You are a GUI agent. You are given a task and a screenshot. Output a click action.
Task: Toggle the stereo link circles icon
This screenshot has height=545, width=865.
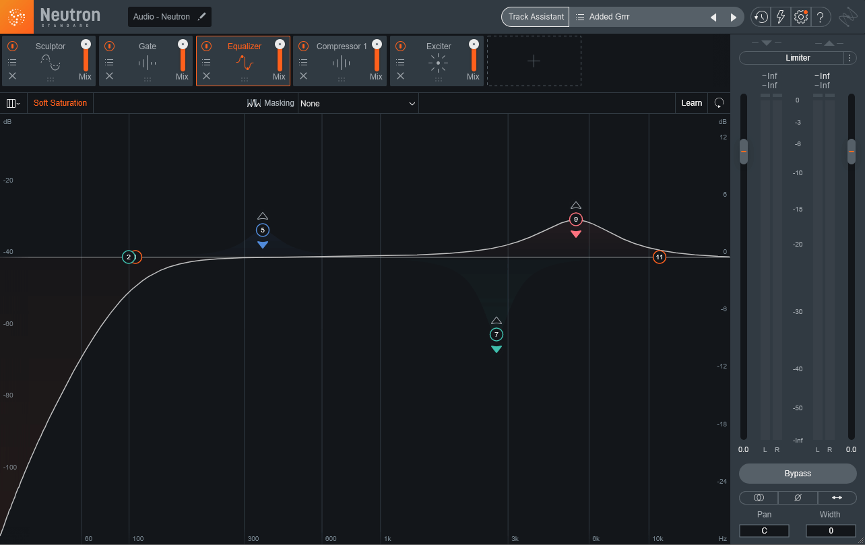point(759,498)
